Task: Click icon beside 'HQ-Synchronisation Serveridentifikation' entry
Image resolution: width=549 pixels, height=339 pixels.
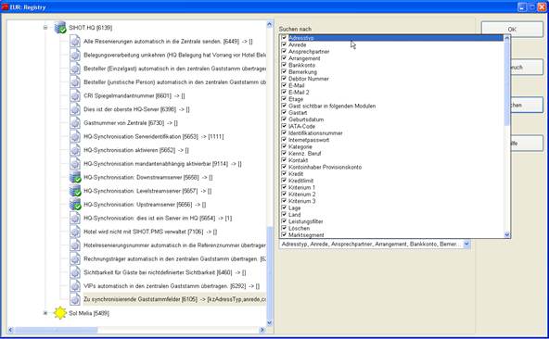Action: pos(75,136)
